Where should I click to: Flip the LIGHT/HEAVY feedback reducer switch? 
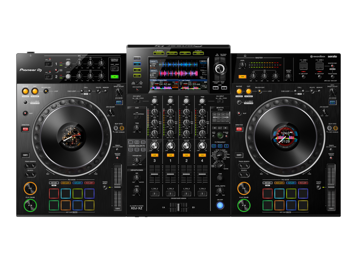(114, 68)
